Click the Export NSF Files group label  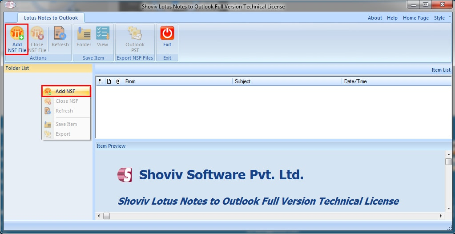[x=135, y=58]
